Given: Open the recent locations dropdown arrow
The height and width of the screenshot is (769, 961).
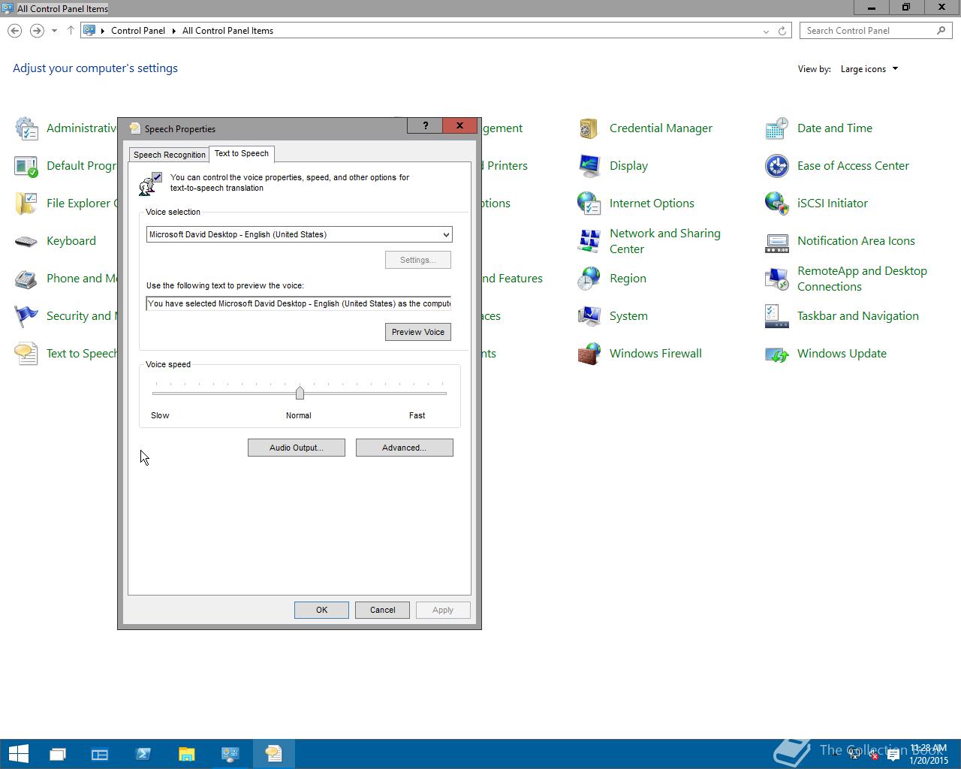Looking at the screenshot, I should 54,31.
